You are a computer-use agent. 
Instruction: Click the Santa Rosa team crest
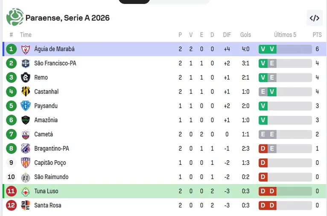[x=26, y=205]
